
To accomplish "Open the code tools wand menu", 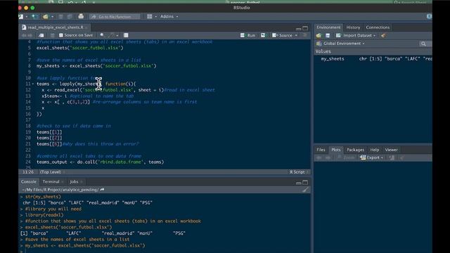I will click(x=111, y=35).
